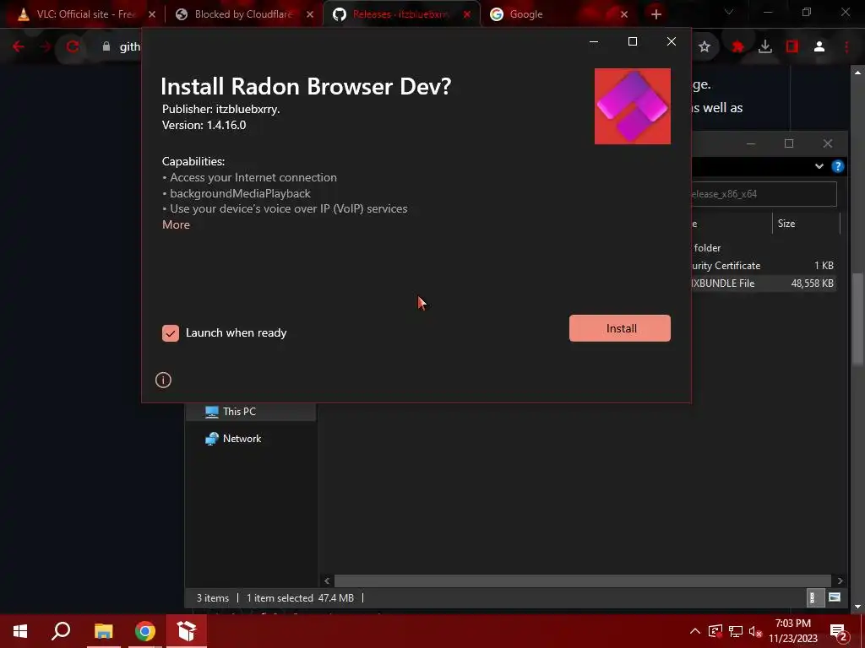Show hidden system tray icons

pyautogui.click(x=695, y=631)
